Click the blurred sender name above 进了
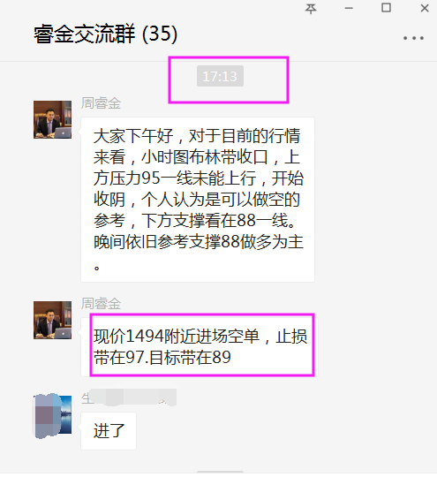 (129, 397)
